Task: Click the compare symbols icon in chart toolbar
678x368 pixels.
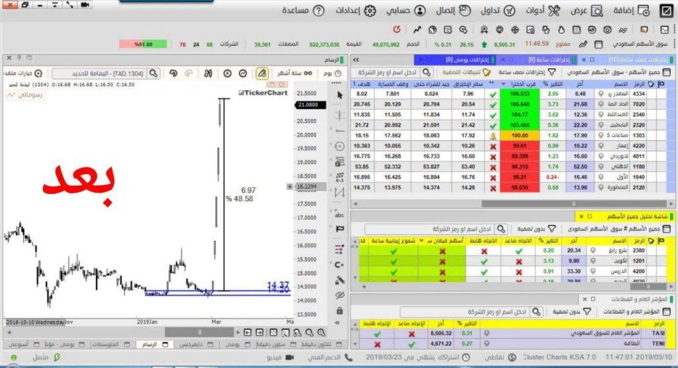Action: click(209, 73)
